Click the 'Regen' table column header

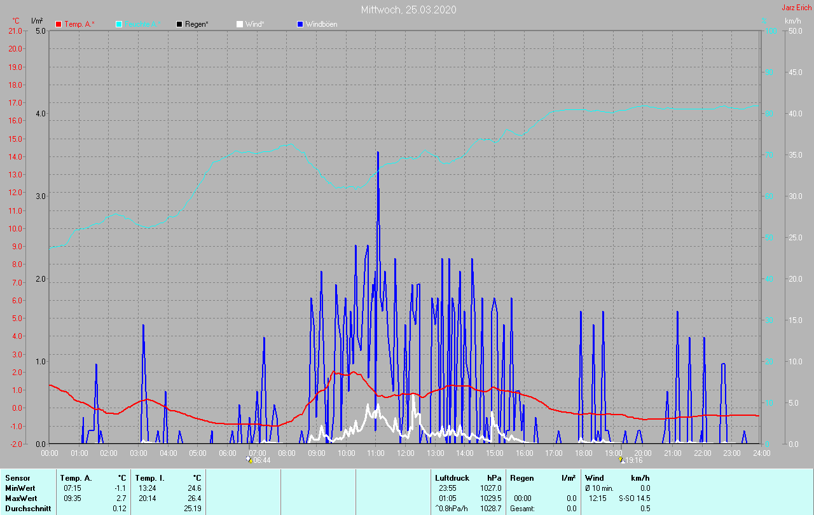[522, 478]
